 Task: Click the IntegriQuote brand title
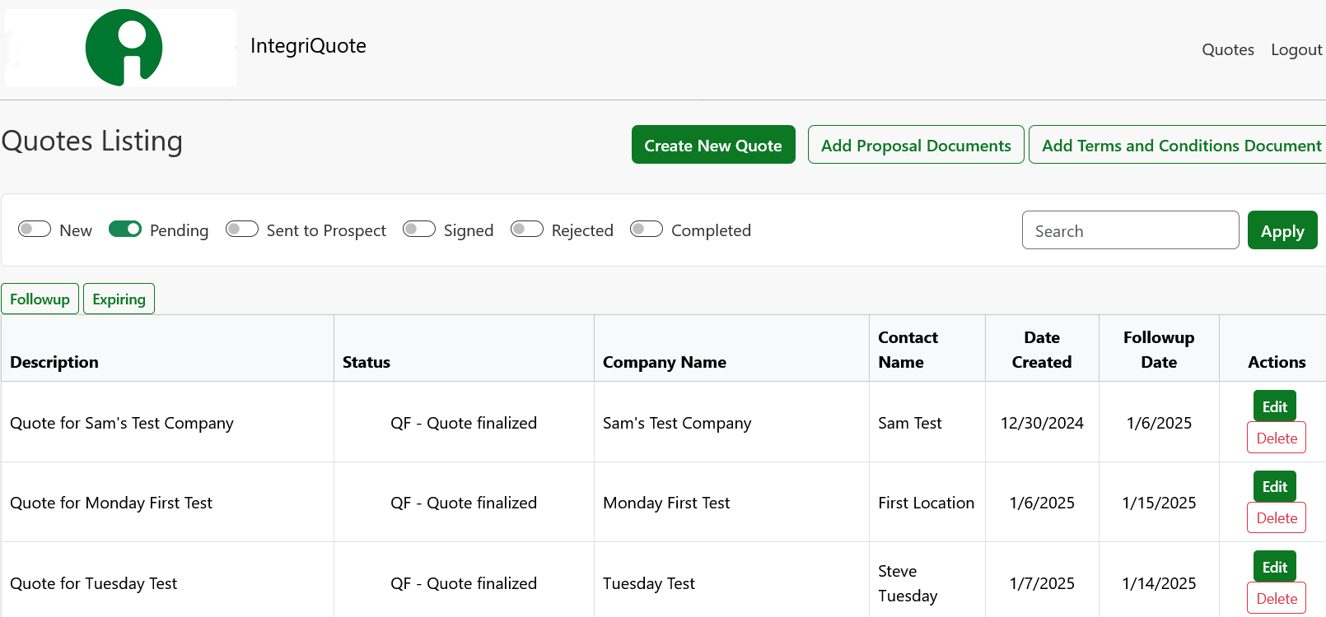[x=308, y=46]
